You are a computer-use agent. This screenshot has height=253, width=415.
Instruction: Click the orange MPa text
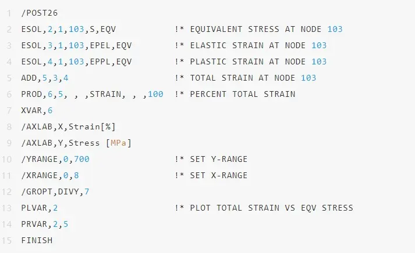pyautogui.click(x=119, y=143)
